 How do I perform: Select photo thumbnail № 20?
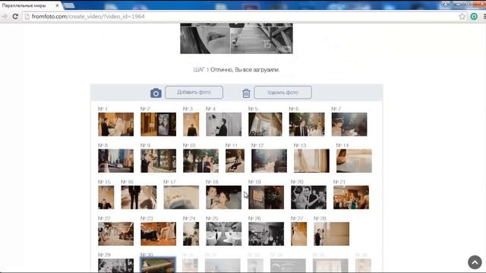pos(308,197)
